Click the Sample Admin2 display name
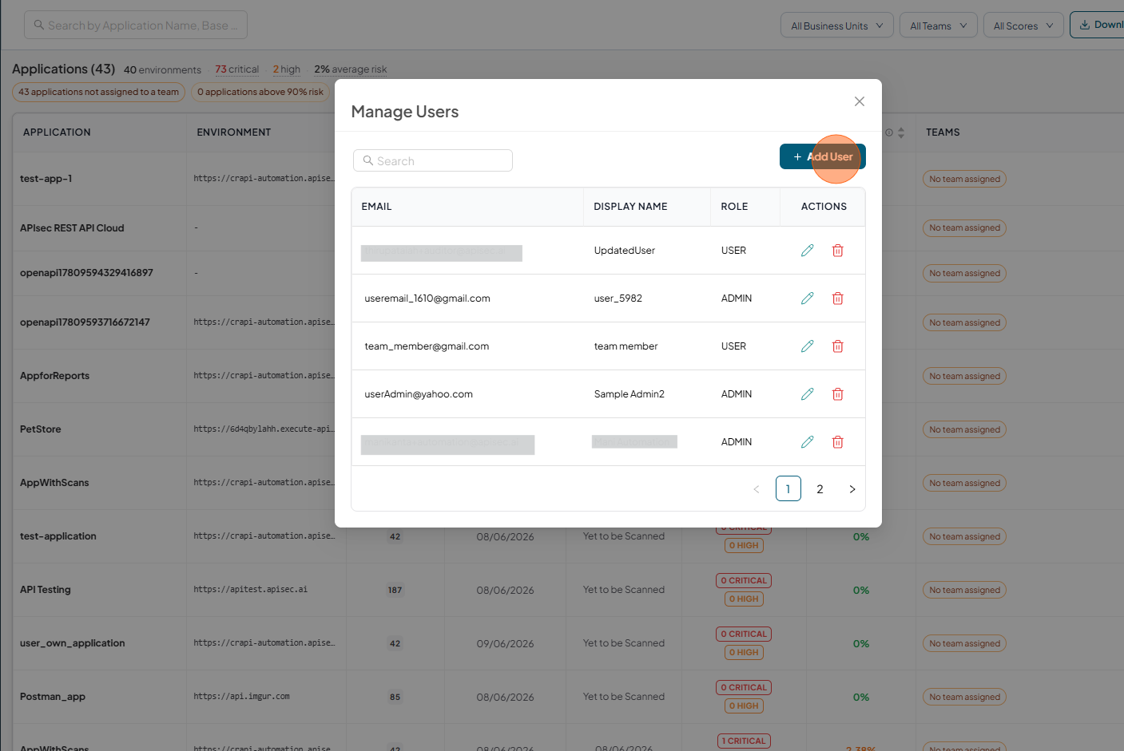The width and height of the screenshot is (1124, 751). (630, 394)
